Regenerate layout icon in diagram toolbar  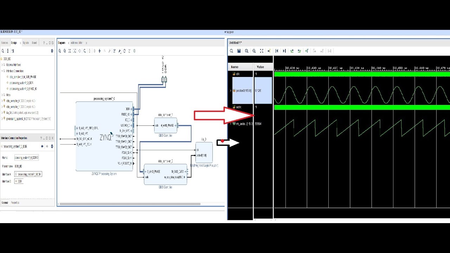pos(124,51)
